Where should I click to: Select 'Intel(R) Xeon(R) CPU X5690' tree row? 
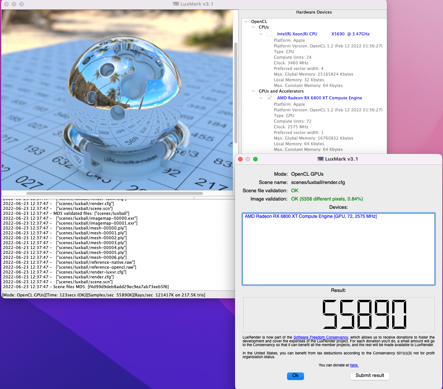323,34
